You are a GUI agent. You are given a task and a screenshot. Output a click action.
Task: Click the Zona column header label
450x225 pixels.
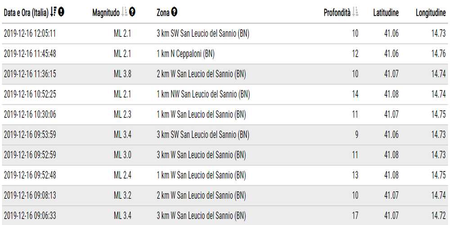point(163,13)
